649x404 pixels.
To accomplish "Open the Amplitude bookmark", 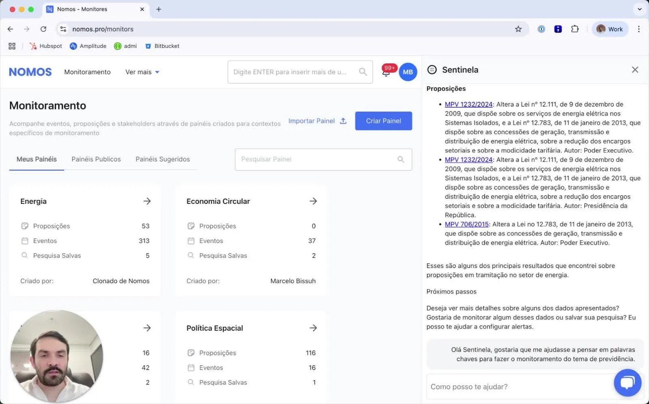I will (88, 46).
